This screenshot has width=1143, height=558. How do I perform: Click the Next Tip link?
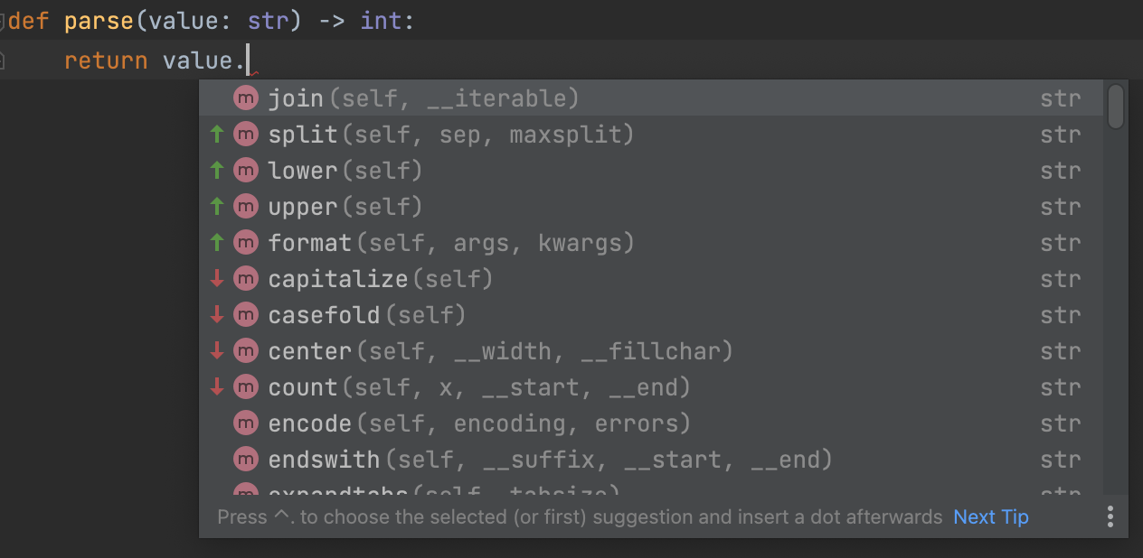click(991, 516)
